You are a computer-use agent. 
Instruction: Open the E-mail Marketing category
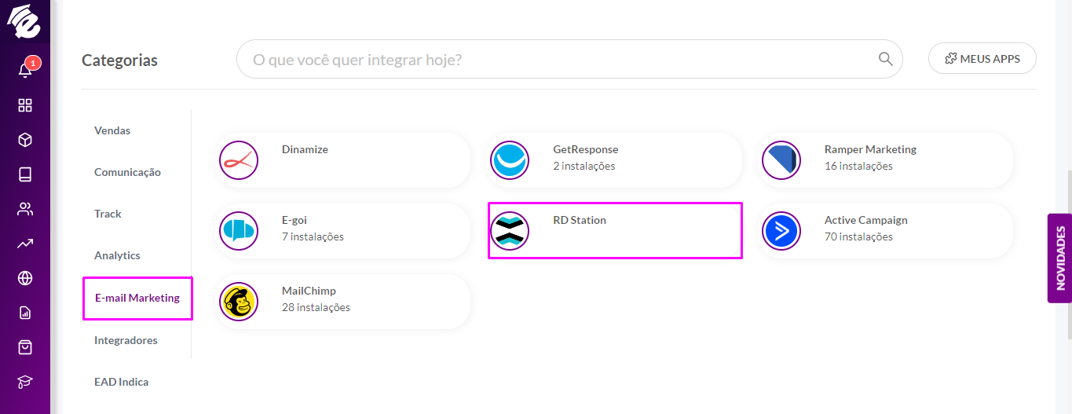point(137,298)
